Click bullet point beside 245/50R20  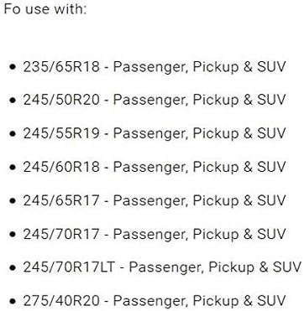pos(13,101)
